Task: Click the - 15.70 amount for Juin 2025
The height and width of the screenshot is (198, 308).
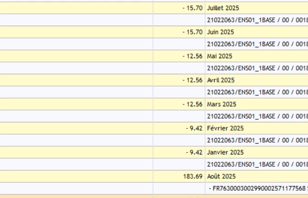Action: tap(192, 32)
